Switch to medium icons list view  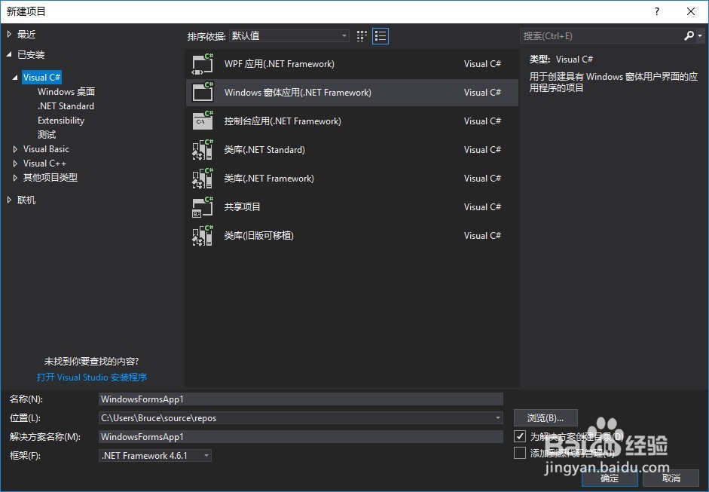380,36
